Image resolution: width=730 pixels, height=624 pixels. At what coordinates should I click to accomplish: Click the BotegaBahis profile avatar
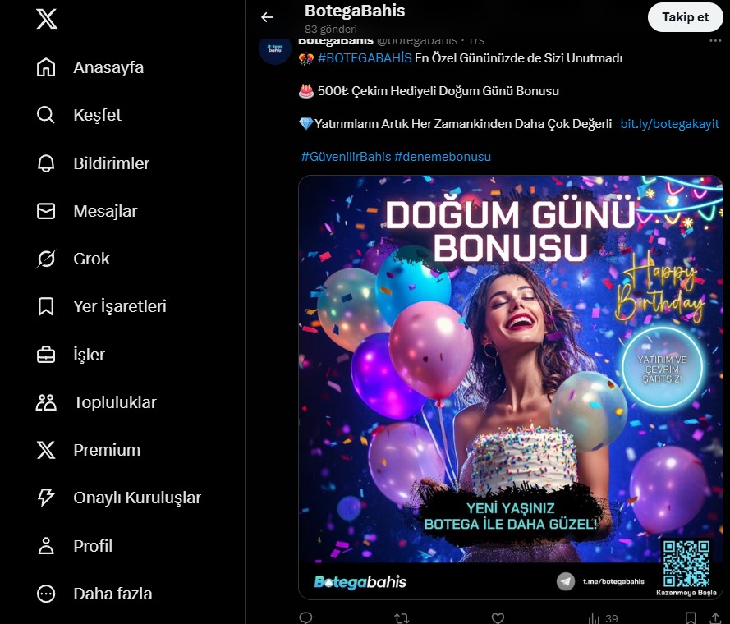(x=275, y=49)
